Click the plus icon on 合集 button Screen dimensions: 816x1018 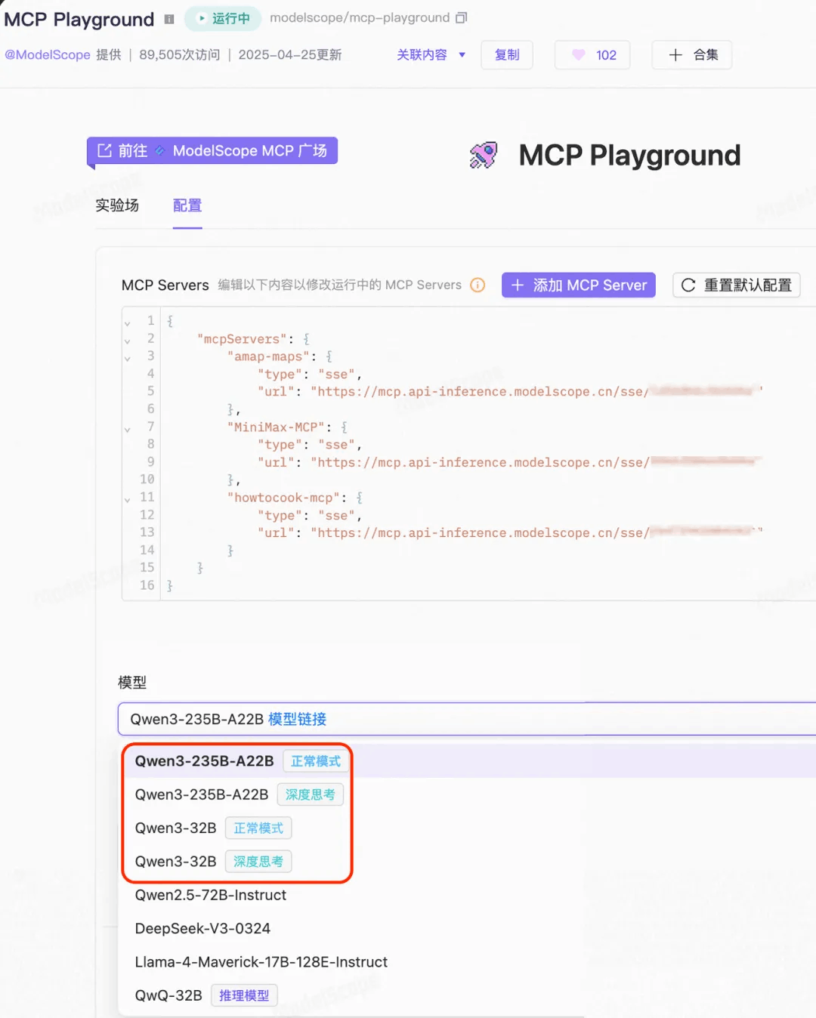pos(675,54)
